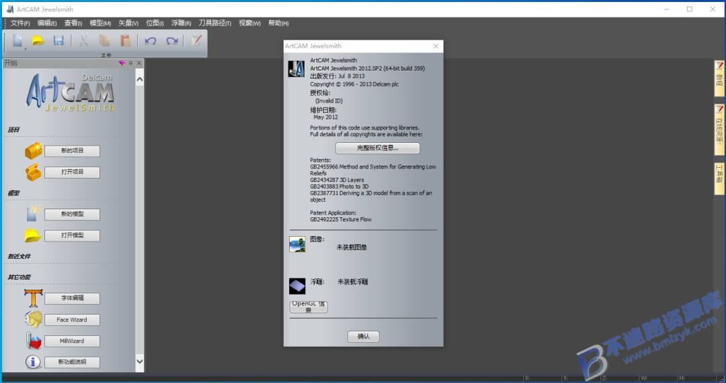Click the ArtCAM app icon in title bar

point(9,9)
